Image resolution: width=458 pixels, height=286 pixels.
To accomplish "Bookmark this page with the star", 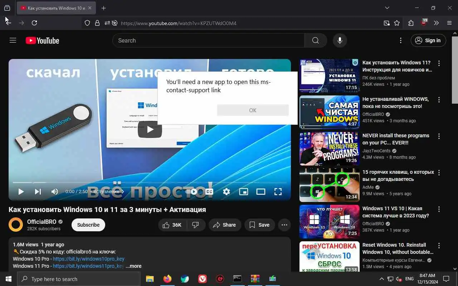I will click(397, 23).
